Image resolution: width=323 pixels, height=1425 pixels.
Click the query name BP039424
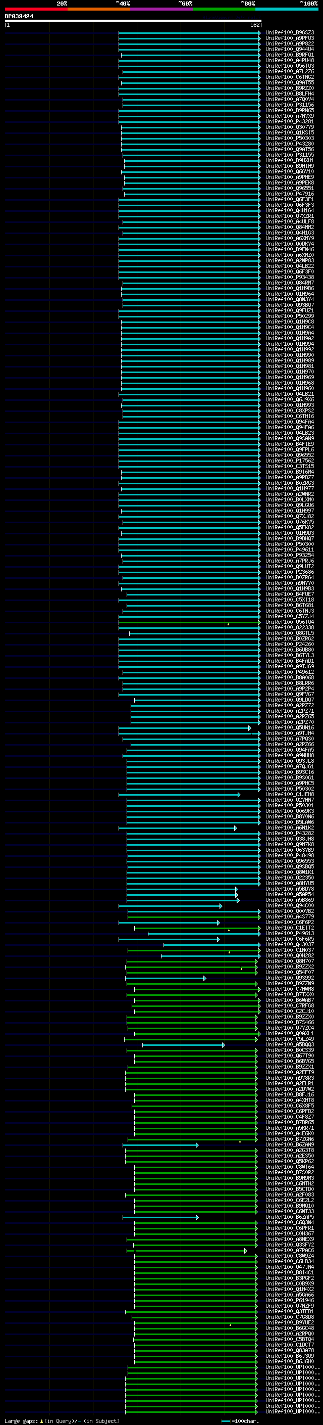pyautogui.click(x=19, y=17)
